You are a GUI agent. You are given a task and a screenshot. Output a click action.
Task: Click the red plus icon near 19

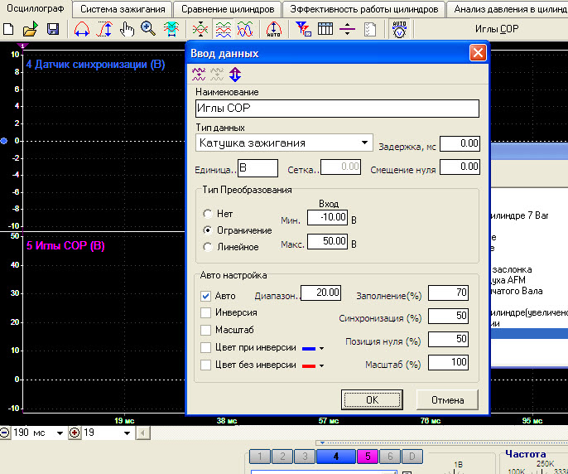[x=75, y=433]
